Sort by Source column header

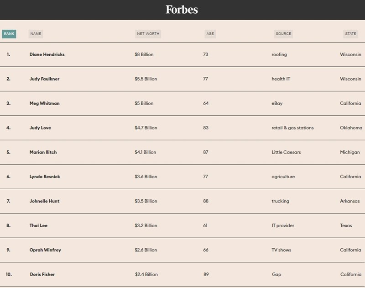pos(283,34)
